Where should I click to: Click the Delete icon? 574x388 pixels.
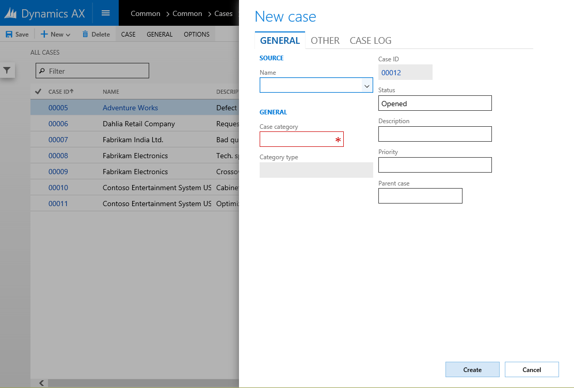[x=85, y=34]
